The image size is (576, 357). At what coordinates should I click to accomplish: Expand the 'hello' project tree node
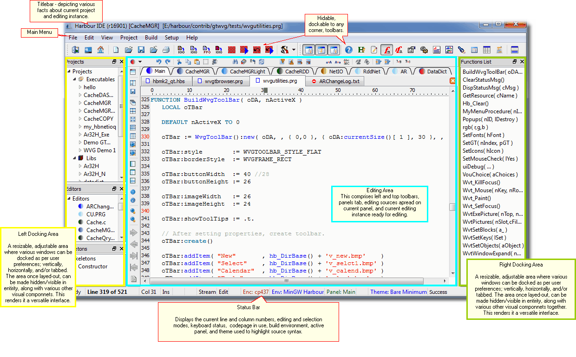(80, 87)
